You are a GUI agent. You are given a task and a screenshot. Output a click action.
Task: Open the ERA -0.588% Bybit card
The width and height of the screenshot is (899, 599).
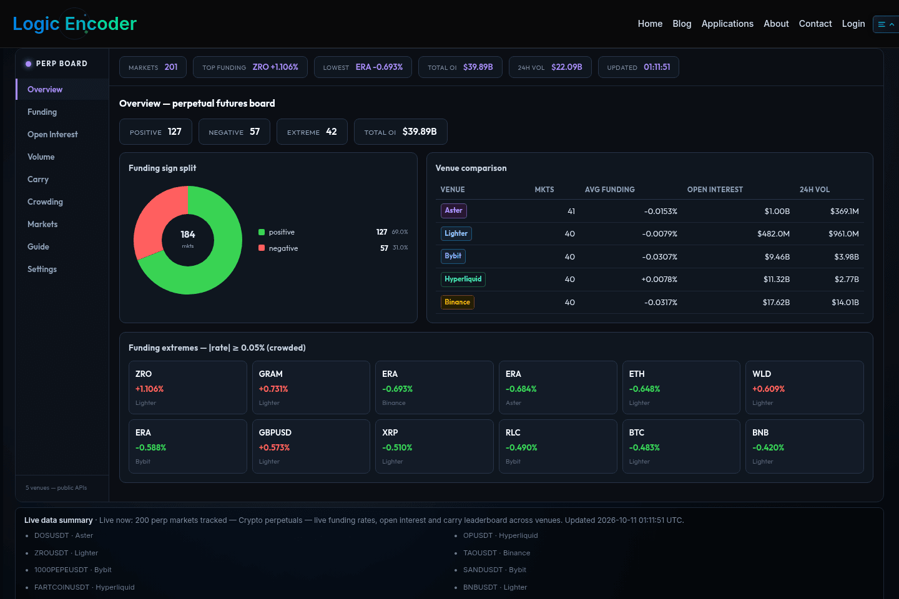(188, 446)
